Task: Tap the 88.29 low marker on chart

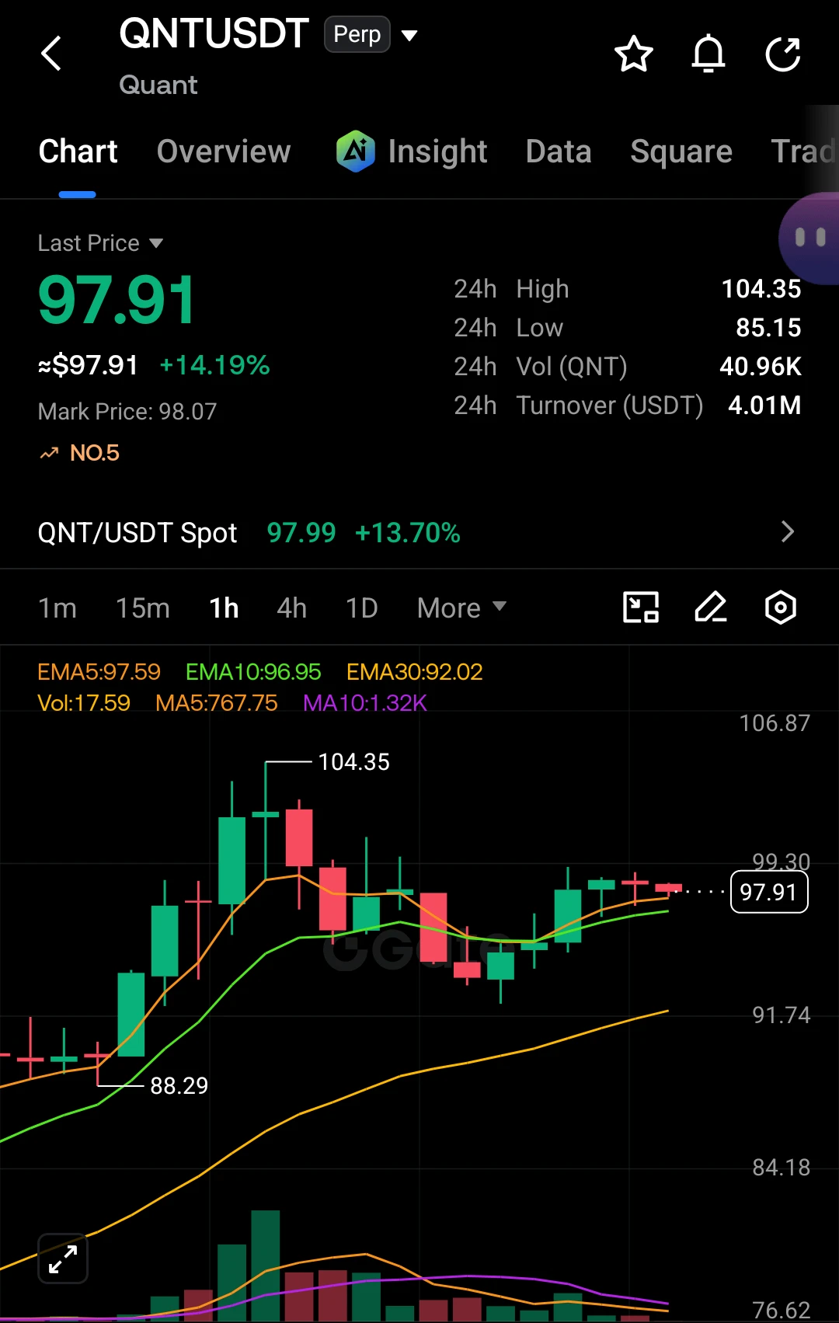Action: (179, 1085)
